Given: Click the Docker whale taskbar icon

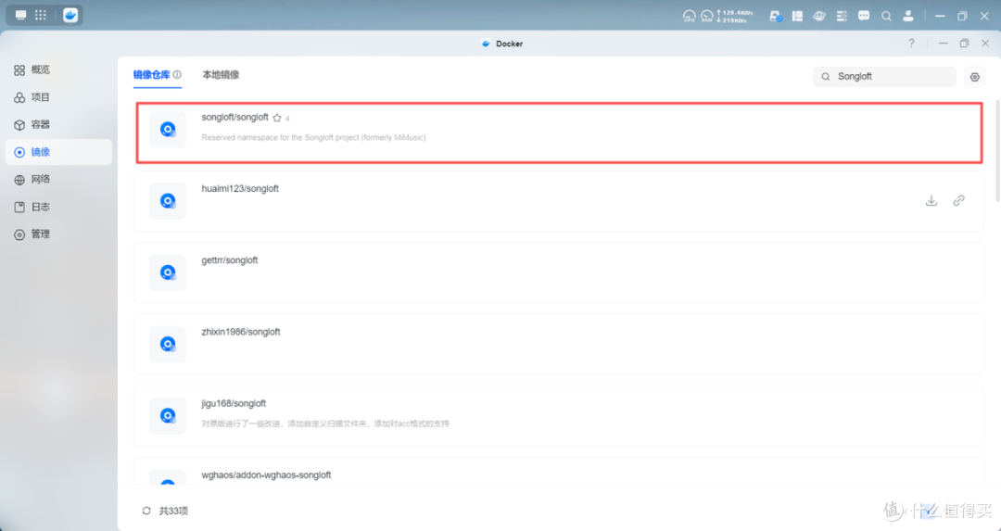Looking at the screenshot, I should tap(70, 16).
